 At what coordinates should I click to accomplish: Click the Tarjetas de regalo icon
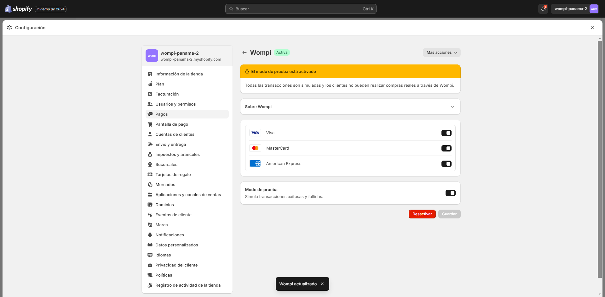click(150, 174)
